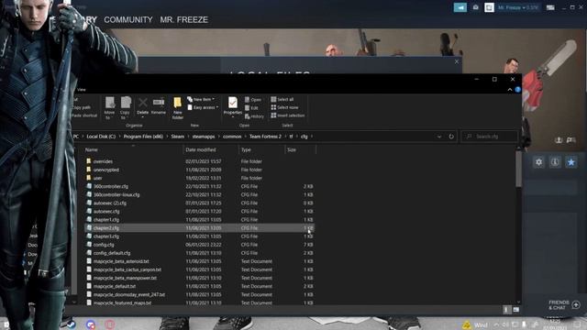Click History in the ribbon
Viewport: 587px width, 330px height.
pyautogui.click(x=255, y=116)
